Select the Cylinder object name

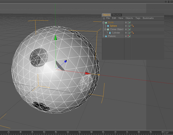tap(116, 33)
